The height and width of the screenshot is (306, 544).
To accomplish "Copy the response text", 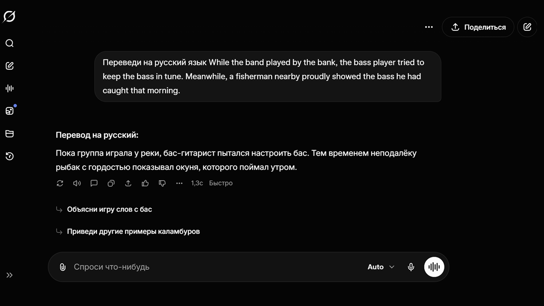I will click(111, 183).
